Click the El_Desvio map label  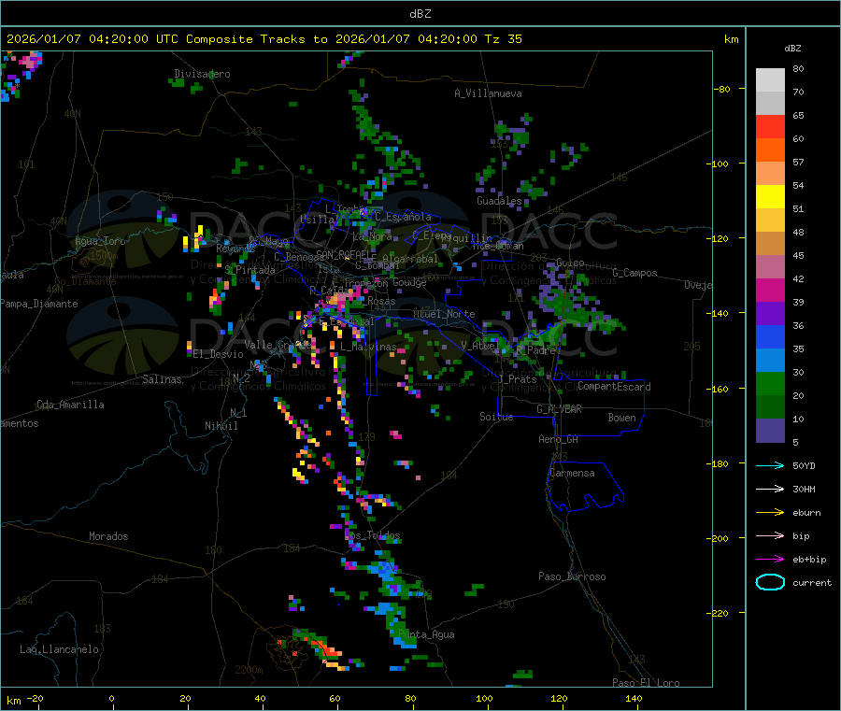219,354
